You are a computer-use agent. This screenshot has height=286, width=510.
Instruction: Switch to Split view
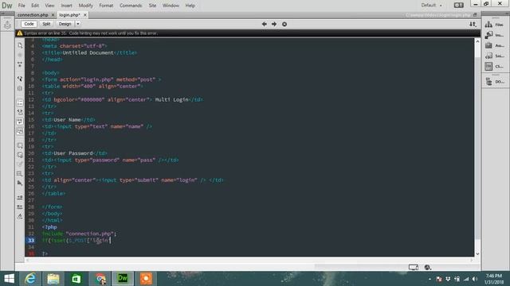[46, 24]
